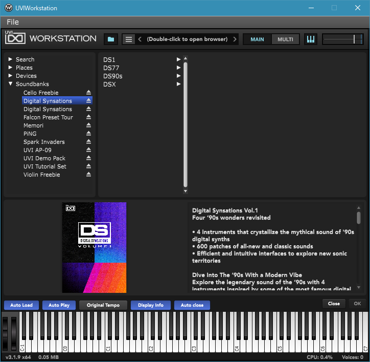Switch to the MAIN tab

[257, 39]
